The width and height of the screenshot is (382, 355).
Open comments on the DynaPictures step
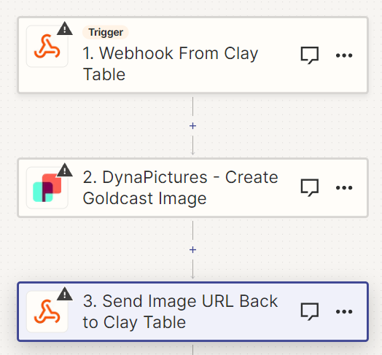310,187
